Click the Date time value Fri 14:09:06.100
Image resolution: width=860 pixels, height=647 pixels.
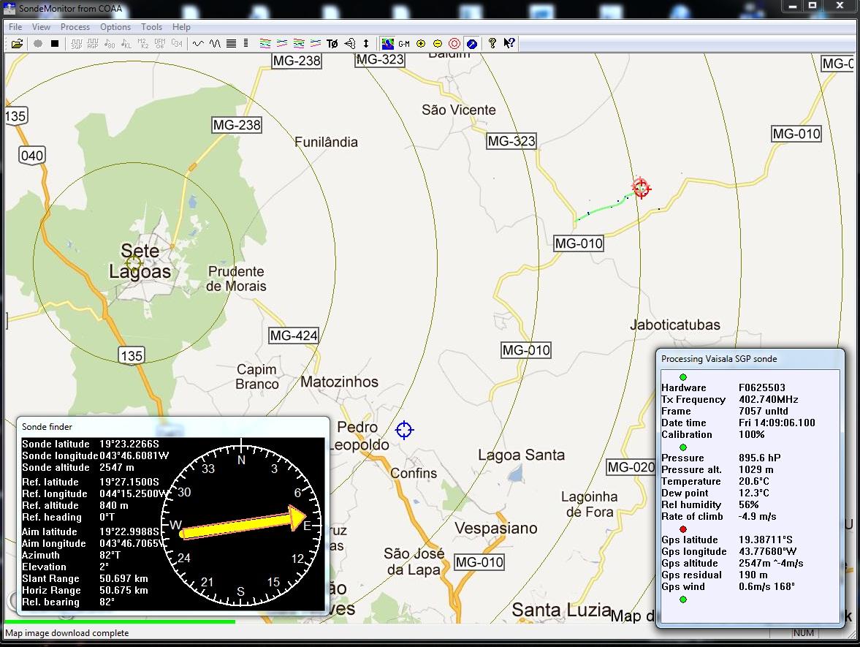click(777, 423)
